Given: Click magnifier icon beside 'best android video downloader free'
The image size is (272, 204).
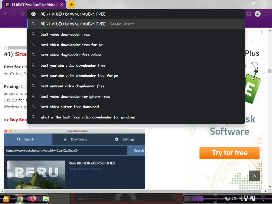Looking at the screenshot, I should [x=33, y=86].
